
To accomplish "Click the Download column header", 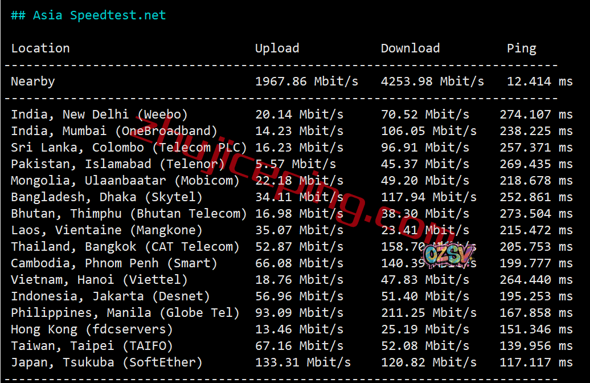I will (x=410, y=48).
